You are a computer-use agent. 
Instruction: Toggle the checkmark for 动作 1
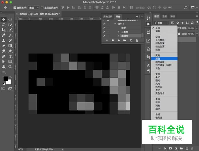(104, 24)
